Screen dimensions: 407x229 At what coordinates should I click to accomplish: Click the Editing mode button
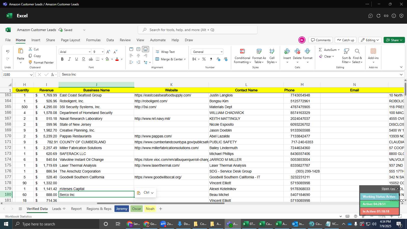[x=370, y=40]
